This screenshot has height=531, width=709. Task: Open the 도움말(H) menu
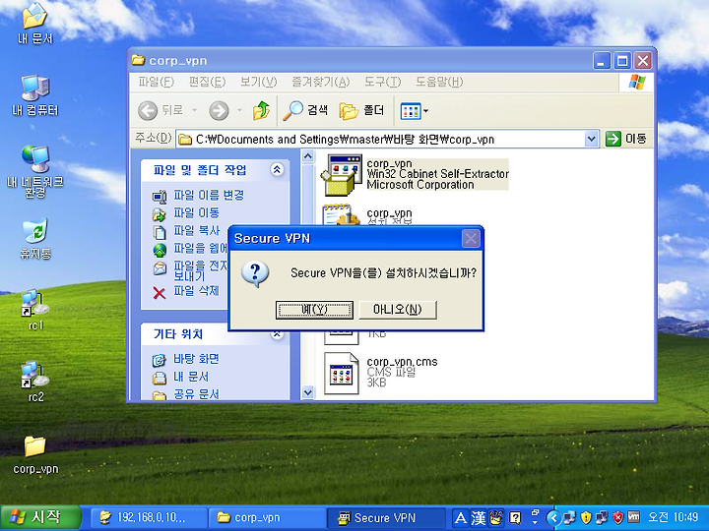click(439, 82)
